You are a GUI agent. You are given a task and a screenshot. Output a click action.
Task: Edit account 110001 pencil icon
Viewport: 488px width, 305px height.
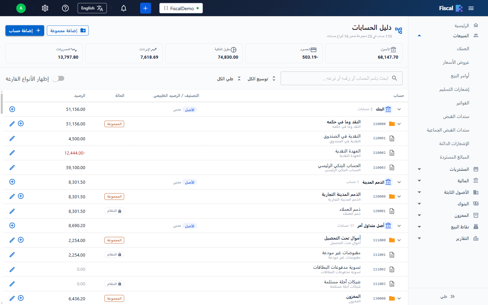pyautogui.click(x=12, y=138)
